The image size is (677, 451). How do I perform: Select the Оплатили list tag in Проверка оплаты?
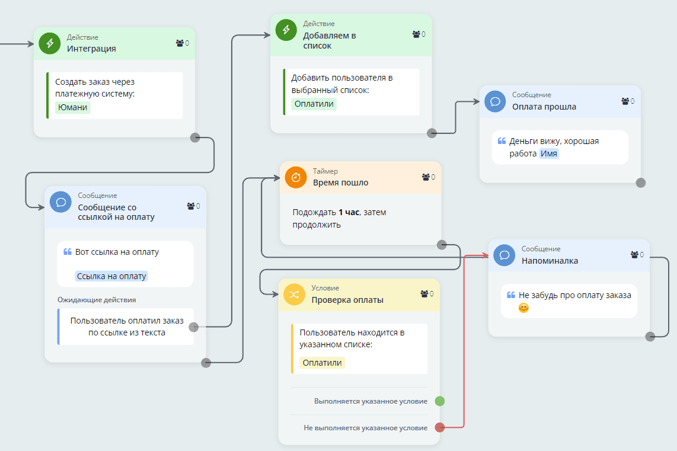(x=322, y=363)
